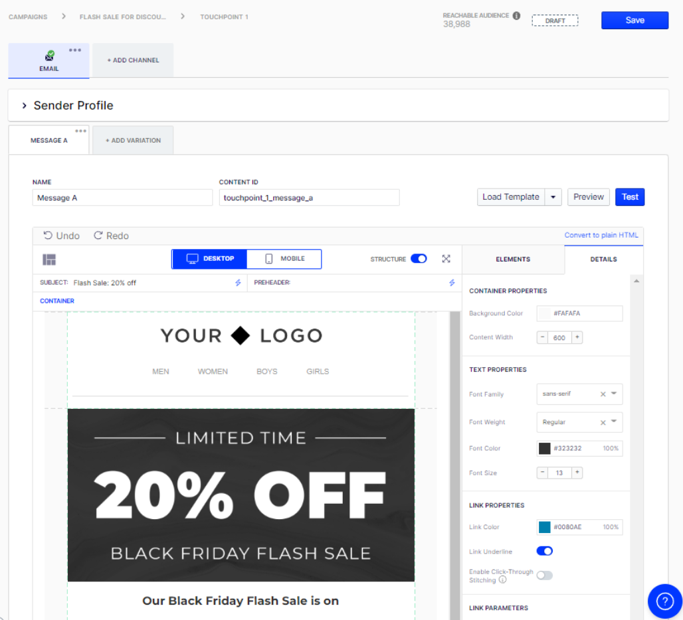The height and width of the screenshot is (620, 683).
Task: Enable the Click-Through Stitching toggle
Action: [545, 576]
